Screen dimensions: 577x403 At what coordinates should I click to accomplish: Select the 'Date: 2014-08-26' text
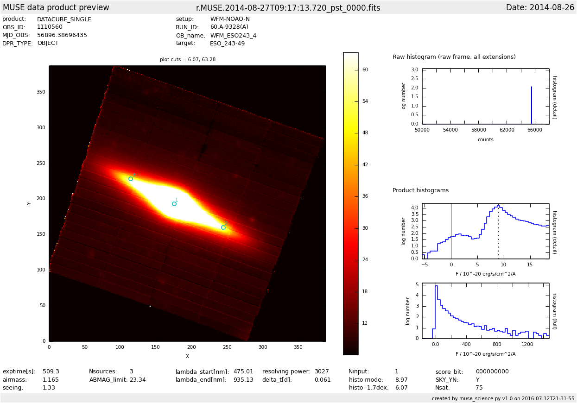click(x=540, y=8)
